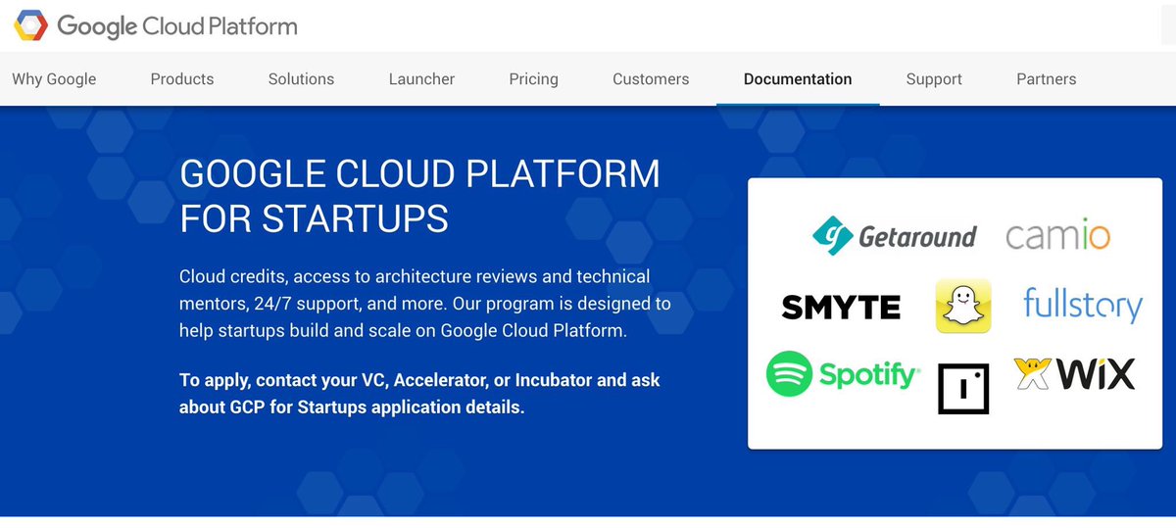1176x528 pixels.
Task: Click the Getaround logo
Action: tap(895, 236)
